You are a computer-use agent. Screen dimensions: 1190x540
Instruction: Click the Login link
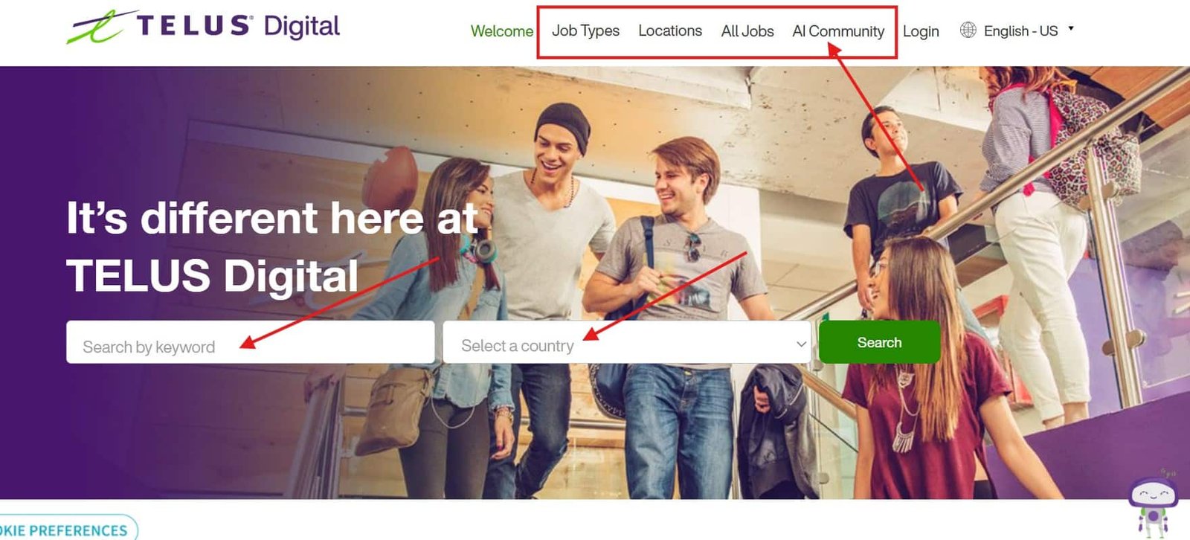click(x=921, y=31)
